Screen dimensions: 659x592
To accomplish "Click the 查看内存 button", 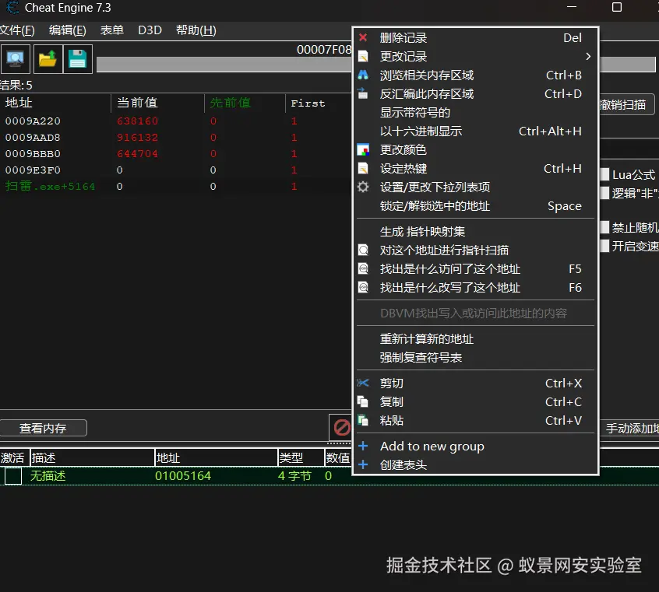I will (x=43, y=429).
